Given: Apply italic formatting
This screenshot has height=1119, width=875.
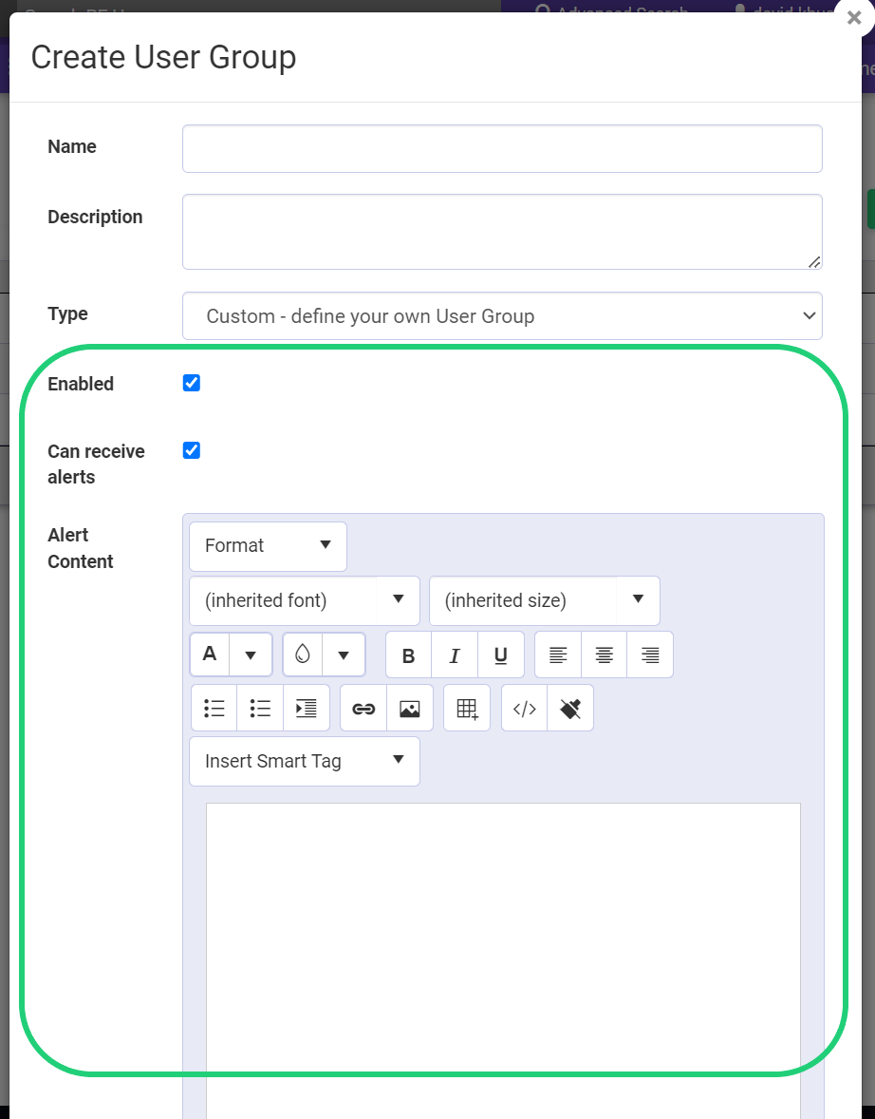Looking at the screenshot, I should pos(454,654).
